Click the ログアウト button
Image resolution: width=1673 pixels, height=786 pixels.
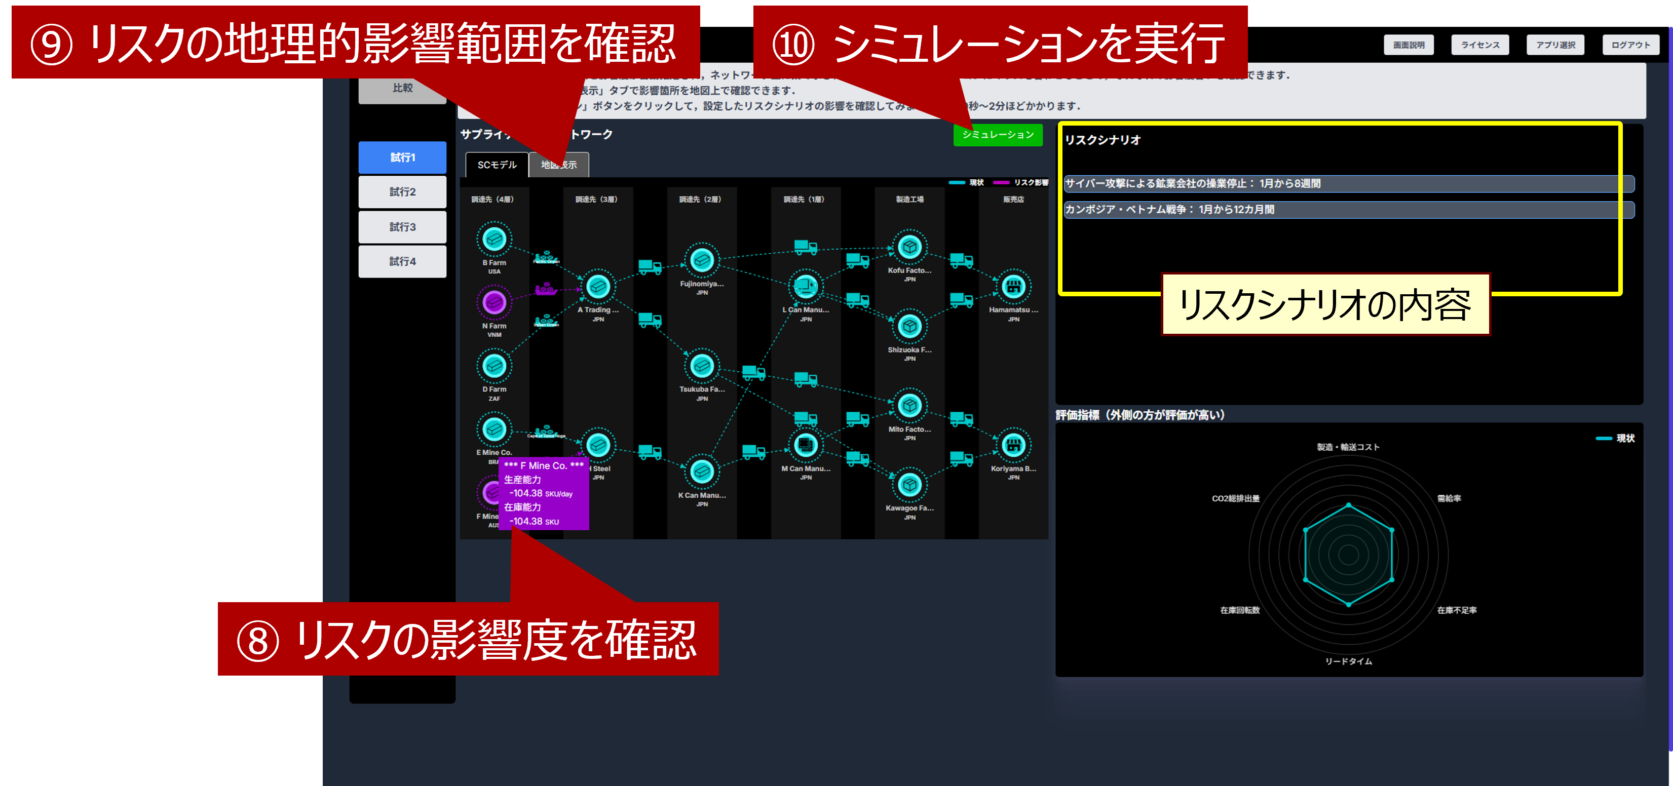click(x=1630, y=45)
